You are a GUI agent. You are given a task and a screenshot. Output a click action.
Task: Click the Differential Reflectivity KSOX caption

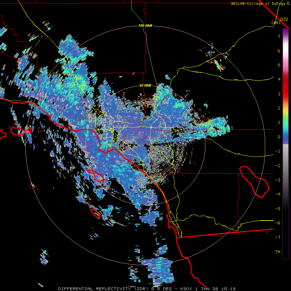(147, 289)
